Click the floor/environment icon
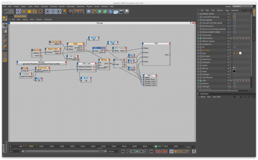Image resolution: width=258 pixels, height=160 pixels. point(116,12)
